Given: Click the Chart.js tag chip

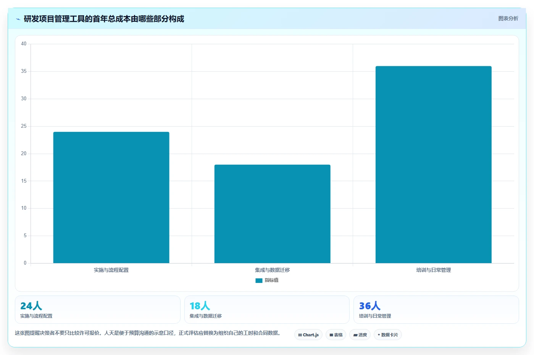Looking at the screenshot, I should pyautogui.click(x=308, y=335).
